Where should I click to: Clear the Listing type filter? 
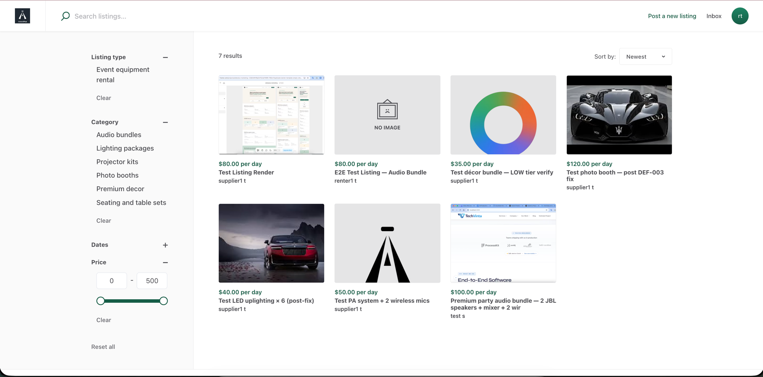(x=104, y=98)
